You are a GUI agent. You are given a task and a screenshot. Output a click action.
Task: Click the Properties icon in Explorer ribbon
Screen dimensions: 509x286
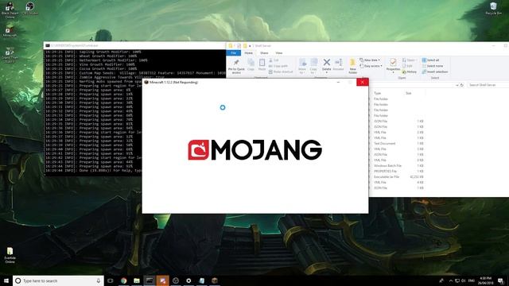click(393, 65)
